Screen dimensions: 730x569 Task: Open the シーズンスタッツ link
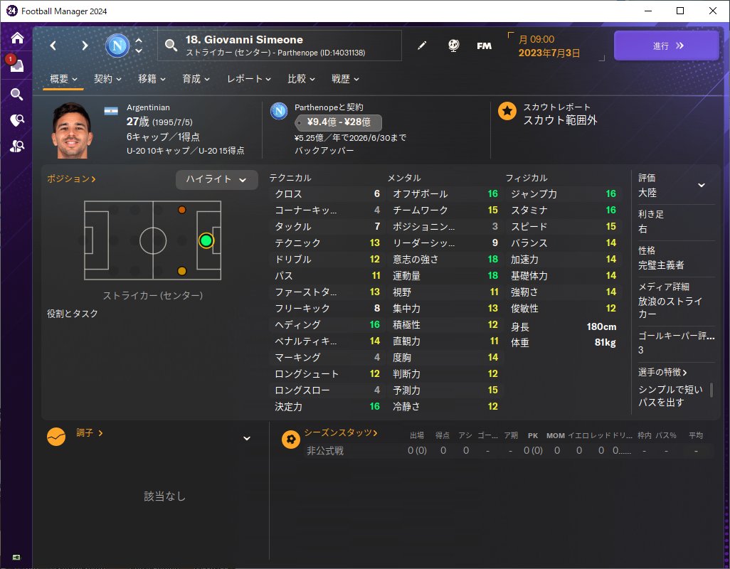click(341, 432)
